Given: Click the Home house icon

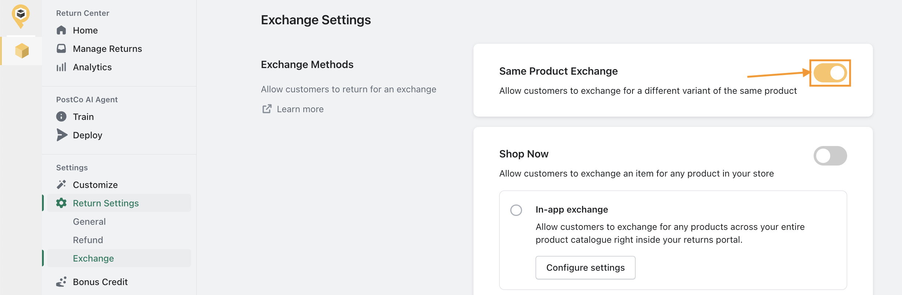Looking at the screenshot, I should [61, 30].
